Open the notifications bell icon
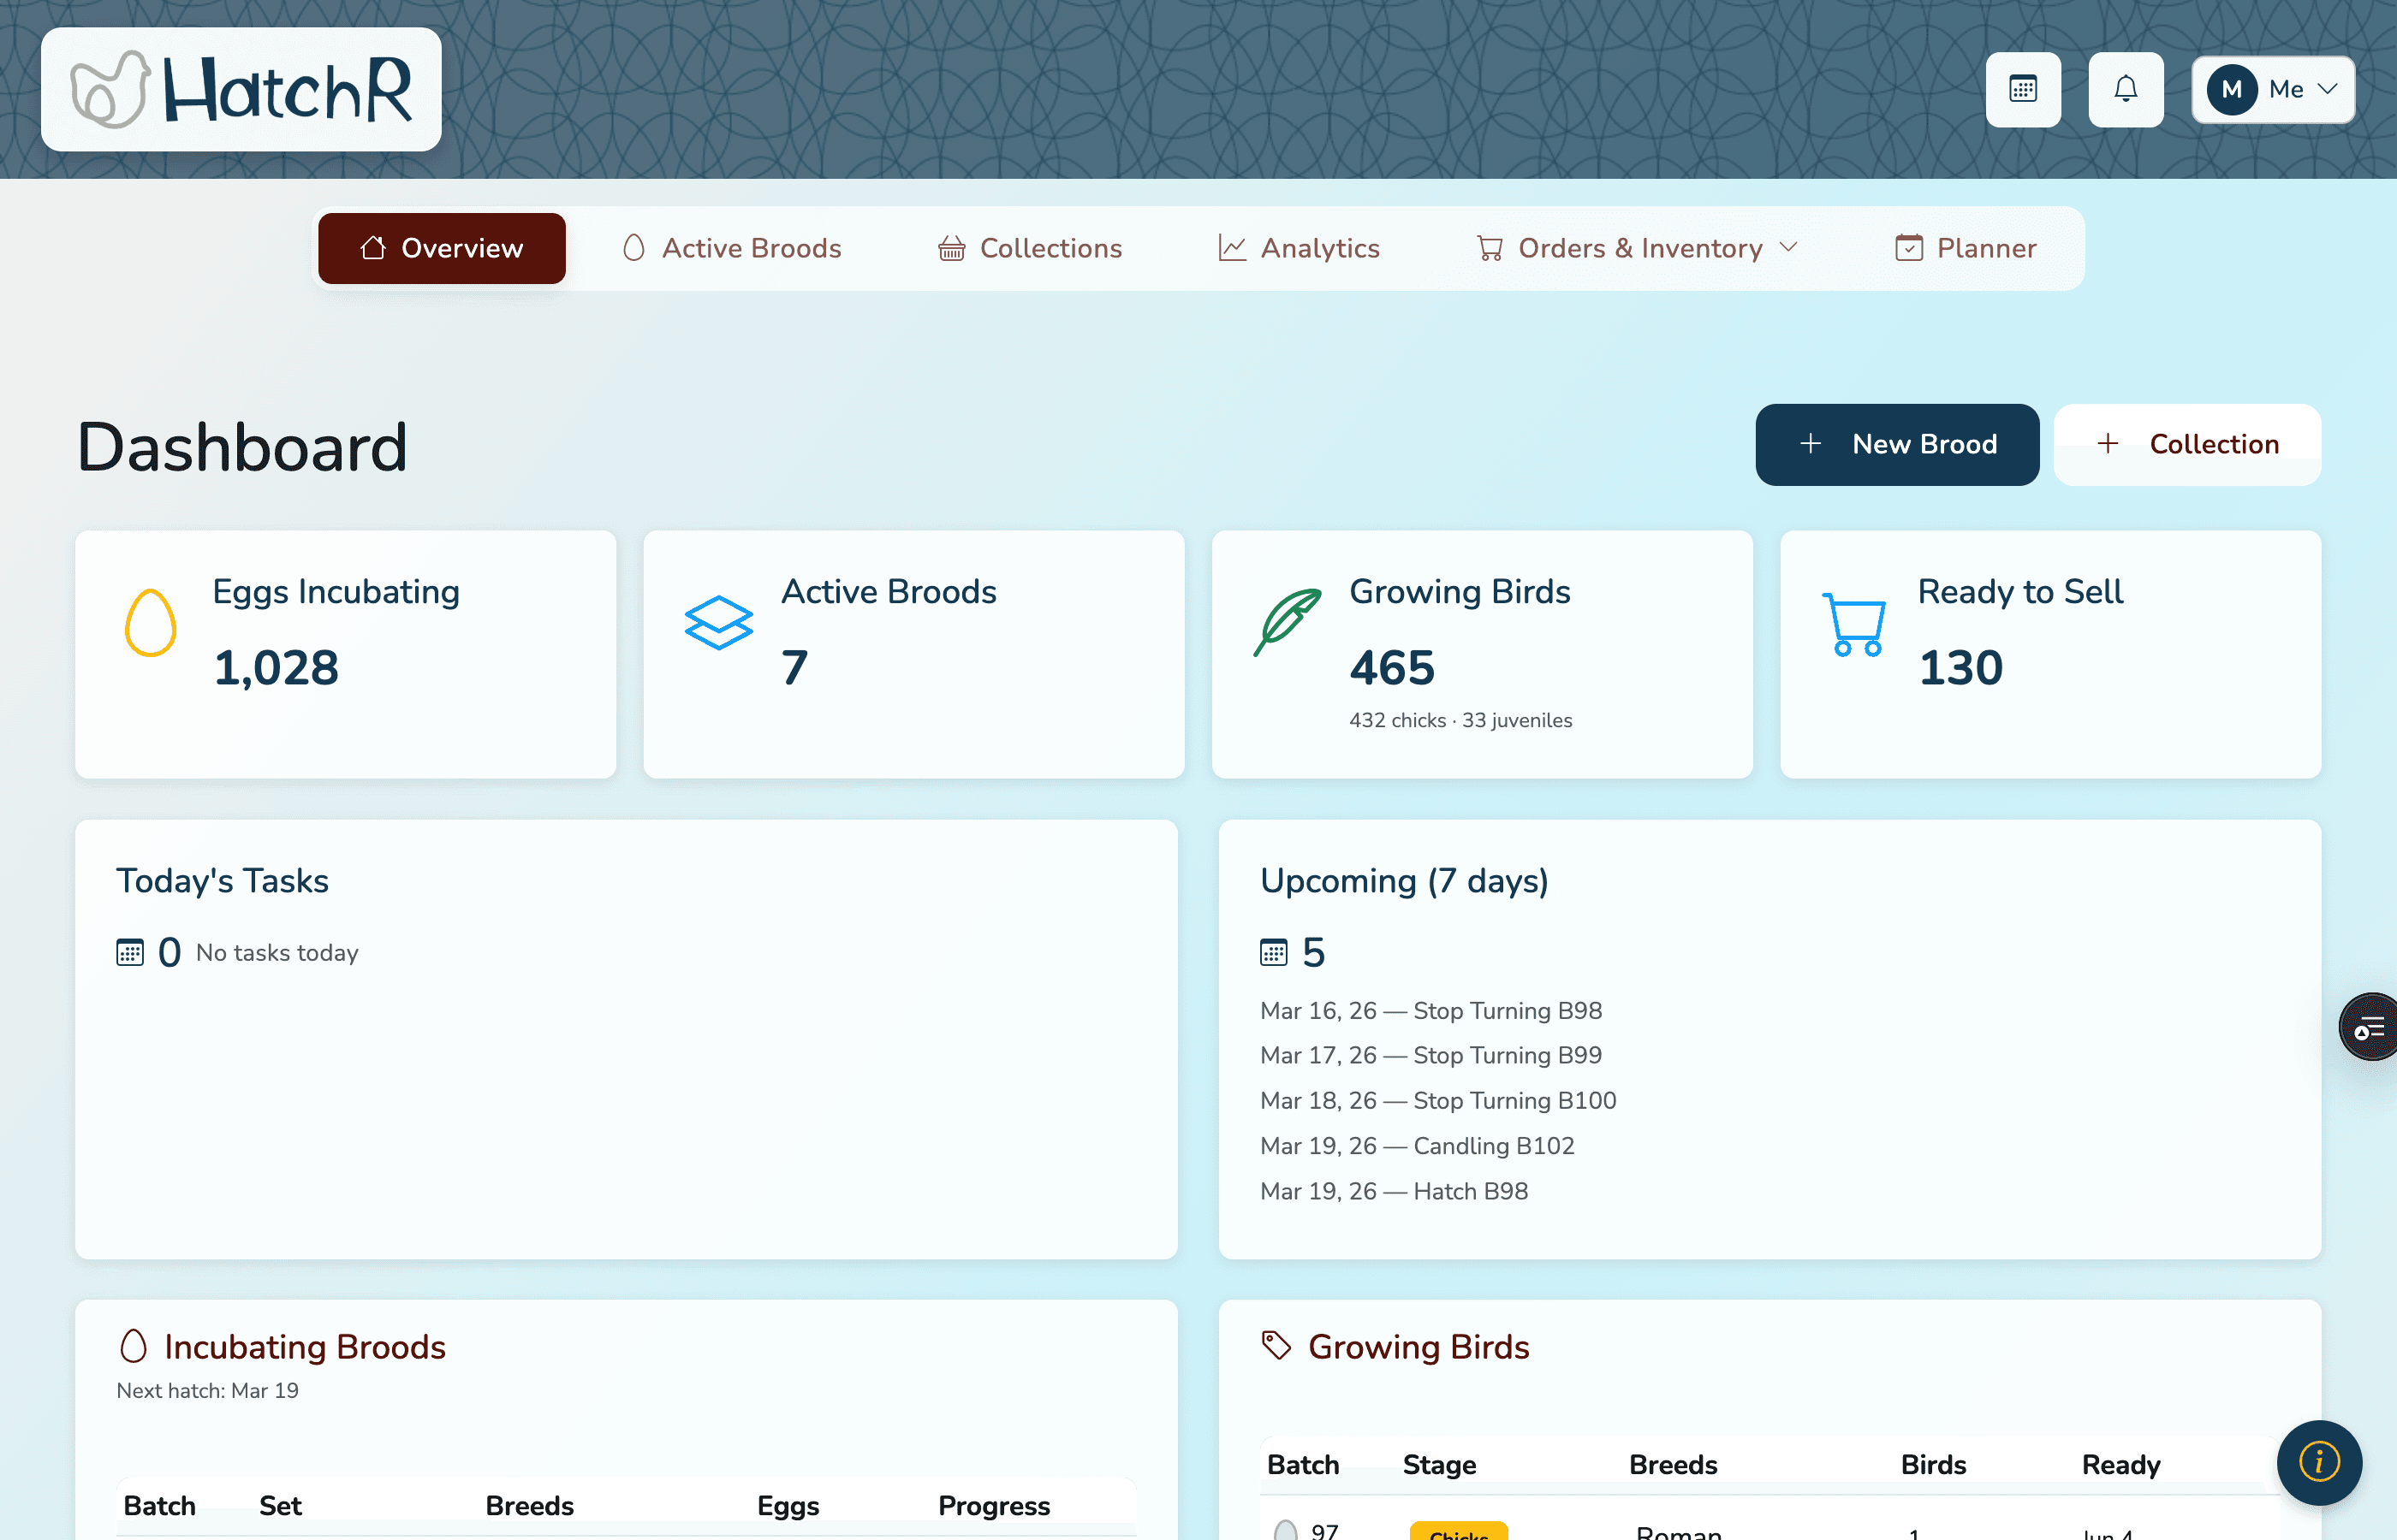Viewport: 2397px width, 1540px height. pyautogui.click(x=2125, y=89)
